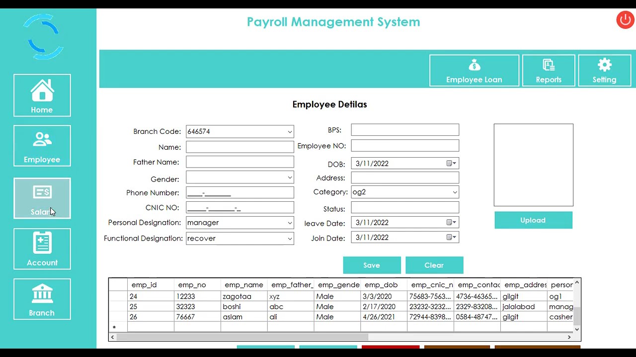Screen dimensions: 636x357
Task: Select the cell with emp_no 76667
Action: coord(197,317)
